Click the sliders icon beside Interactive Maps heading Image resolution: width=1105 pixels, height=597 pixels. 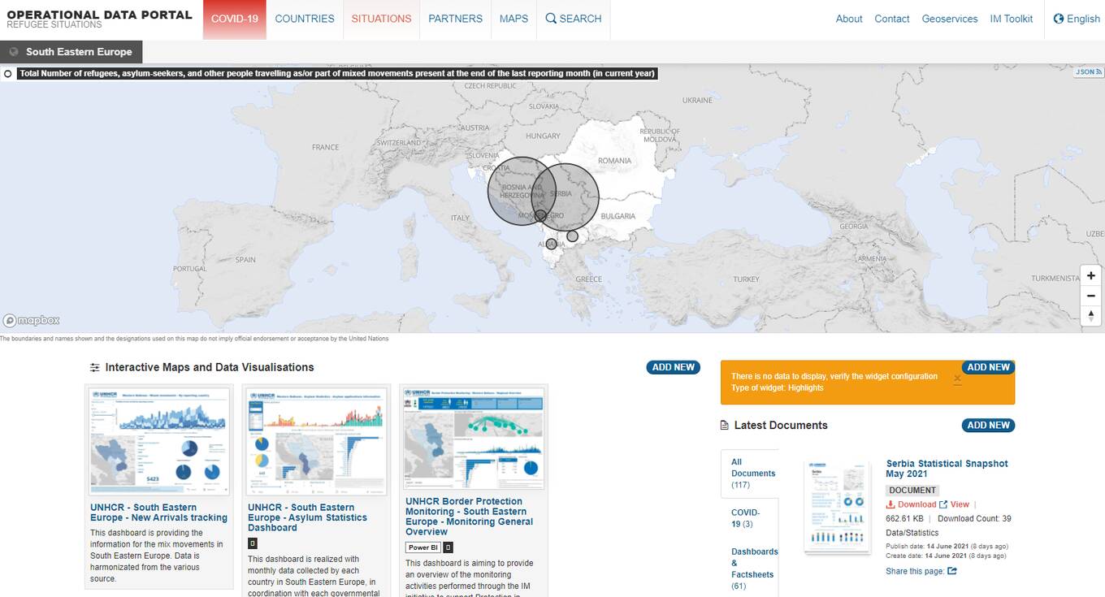tap(95, 368)
